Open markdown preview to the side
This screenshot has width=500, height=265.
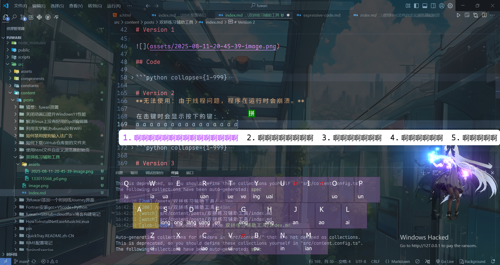467,15
